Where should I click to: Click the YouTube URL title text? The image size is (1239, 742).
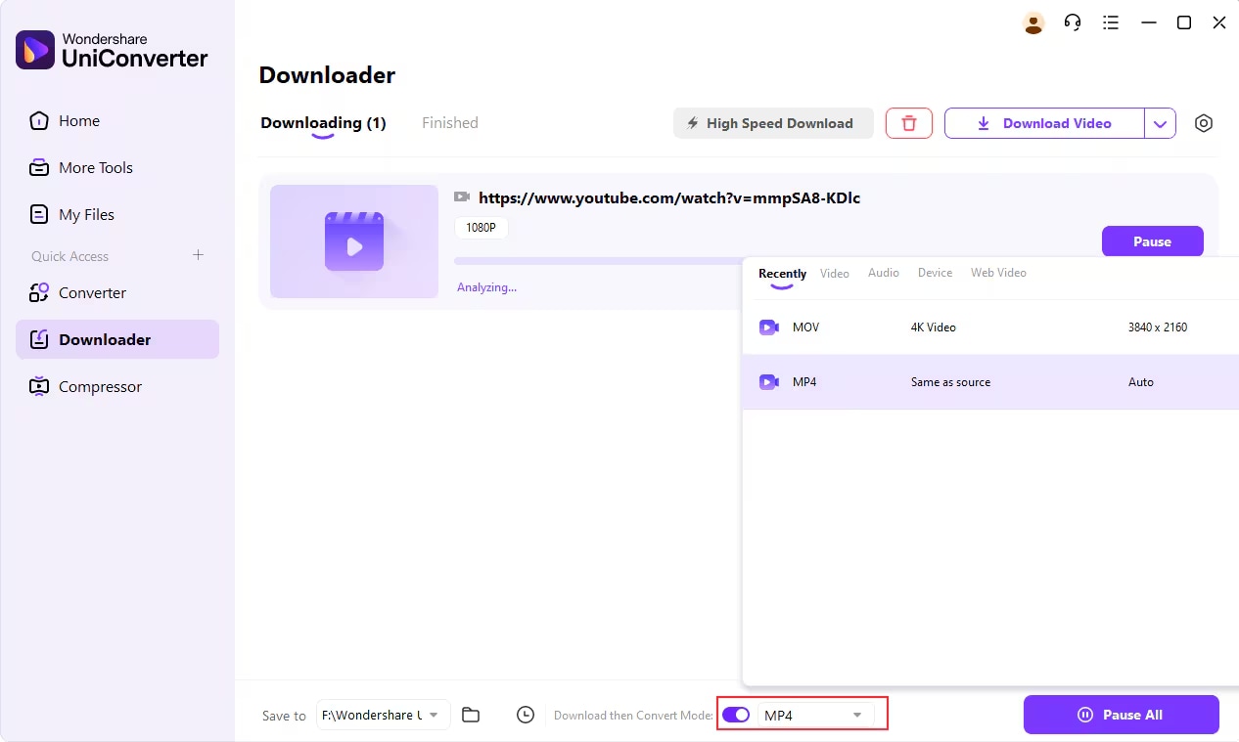click(669, 197)
